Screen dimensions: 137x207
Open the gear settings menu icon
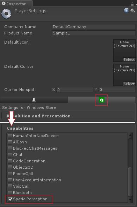(x=132, y=11)
